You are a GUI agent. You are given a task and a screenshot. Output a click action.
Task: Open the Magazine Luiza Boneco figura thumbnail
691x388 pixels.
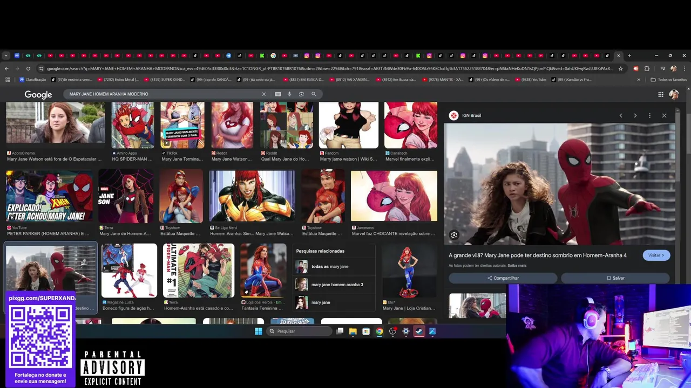coord(129,271)
